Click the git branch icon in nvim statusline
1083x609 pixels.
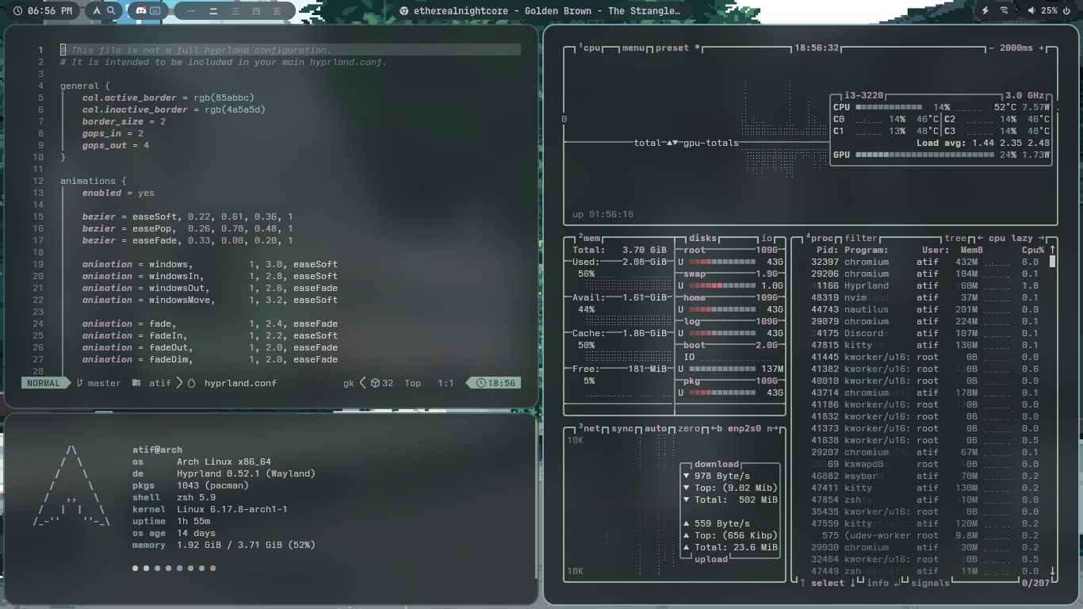coord(80,383)
